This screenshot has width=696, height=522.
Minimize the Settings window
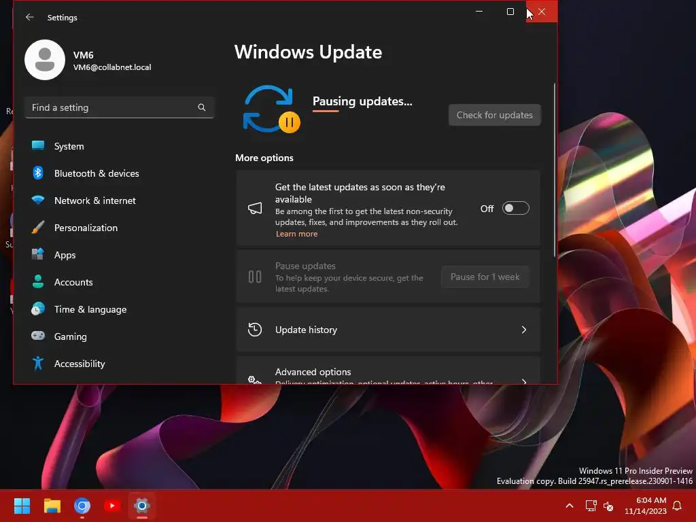[479, 12]
